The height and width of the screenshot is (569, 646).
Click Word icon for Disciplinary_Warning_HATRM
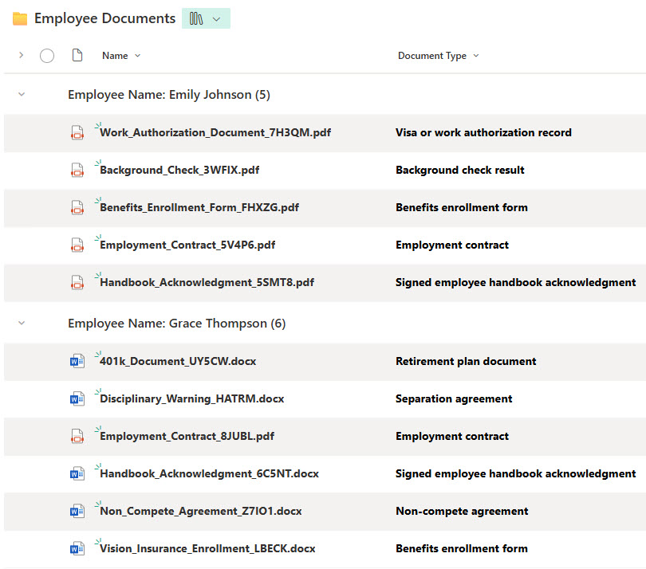[x=77, y=398]
